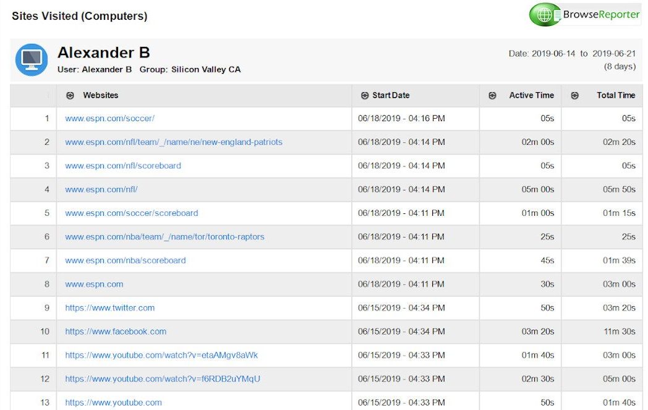Click the Alexander B name heading
The width and height of the screenshot is (648, 410).
tap(104, 53)
